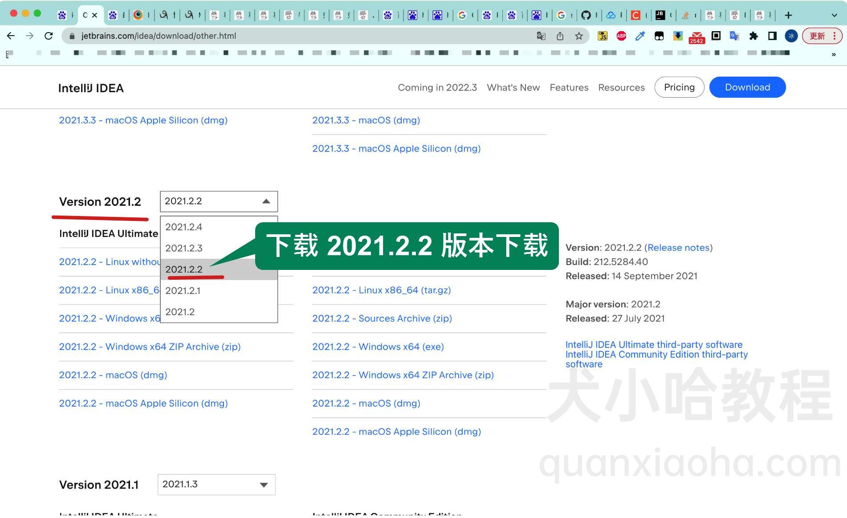
Task: Click the site lock icon in address bar
Action: tap(72, 36)
